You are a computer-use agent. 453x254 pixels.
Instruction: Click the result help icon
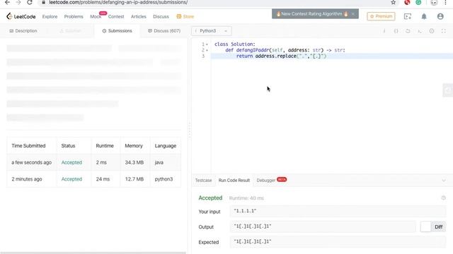tap(444, 198)
